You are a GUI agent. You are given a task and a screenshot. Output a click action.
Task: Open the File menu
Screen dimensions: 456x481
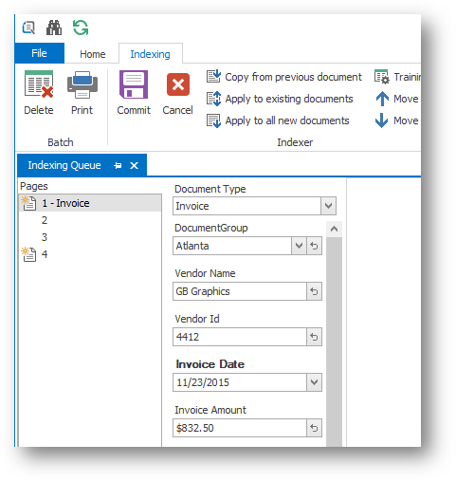tap(39, 53)
